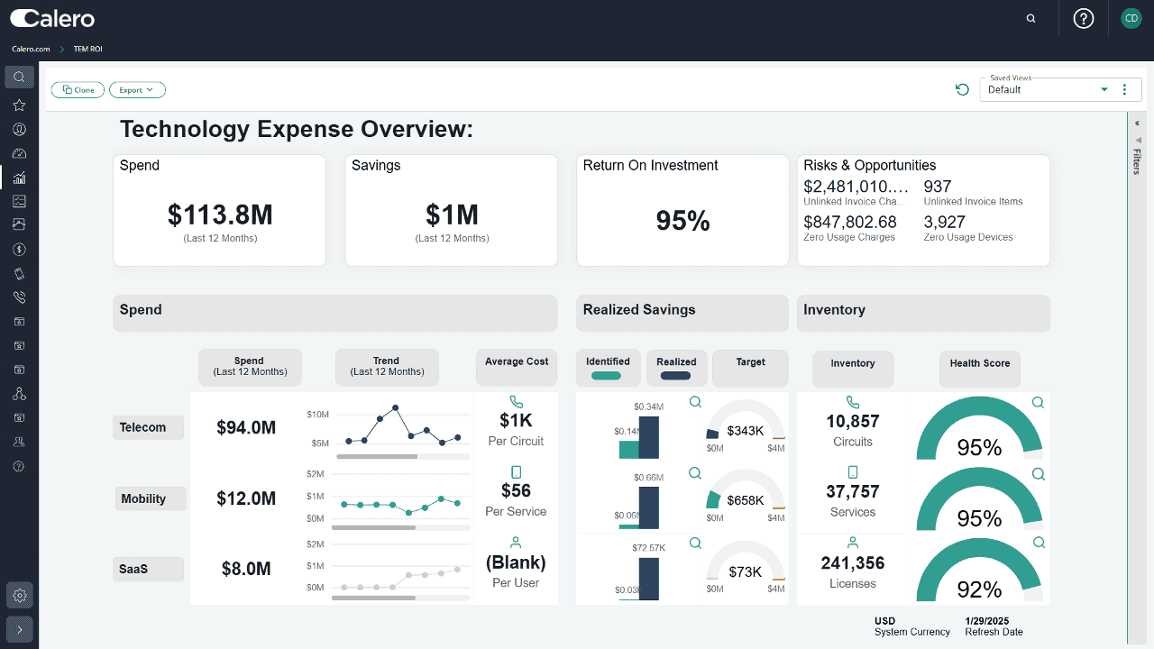Click the Calero logo

[x=52, y=18]
